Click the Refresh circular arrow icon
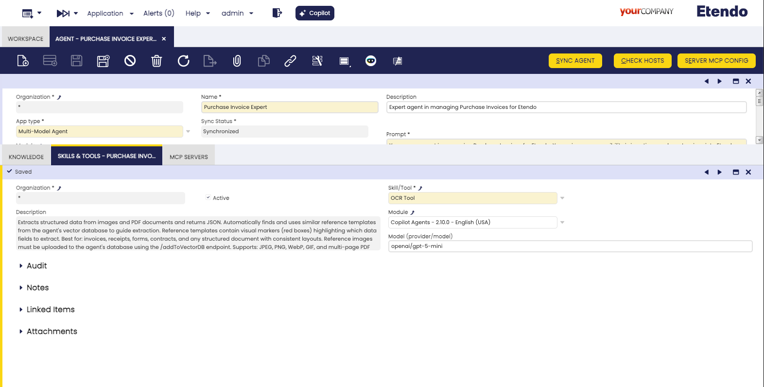Viewport: 764px width, 387px height. (x=183, y=61)
